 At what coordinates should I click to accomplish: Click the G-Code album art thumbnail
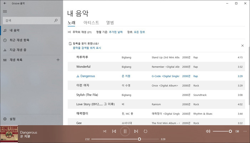[x=9, y=134]
